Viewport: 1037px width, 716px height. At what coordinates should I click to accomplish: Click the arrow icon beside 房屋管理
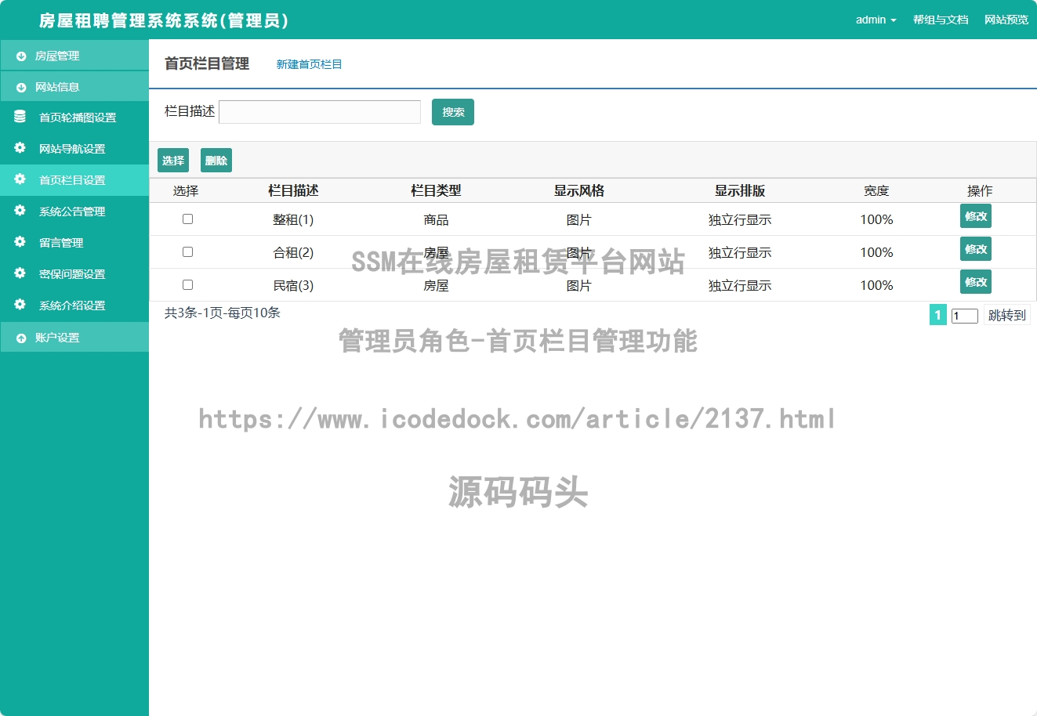[21, 56]
